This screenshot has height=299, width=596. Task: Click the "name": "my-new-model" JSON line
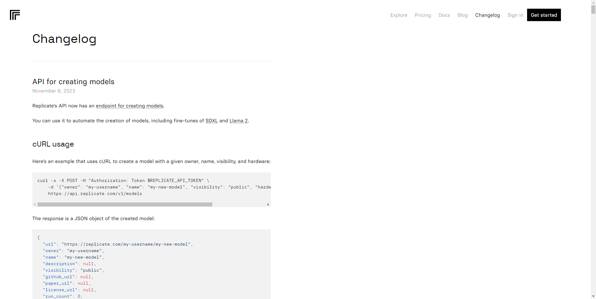73,257
